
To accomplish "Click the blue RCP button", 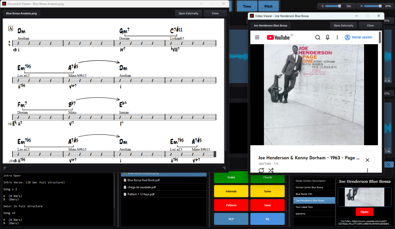I will pos(231,219).
